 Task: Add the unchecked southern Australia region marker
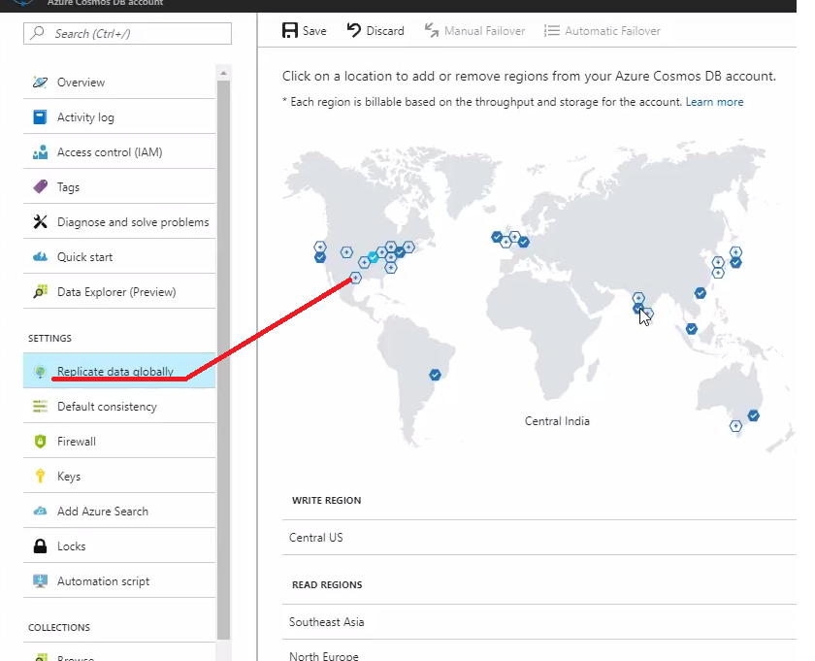735,426
